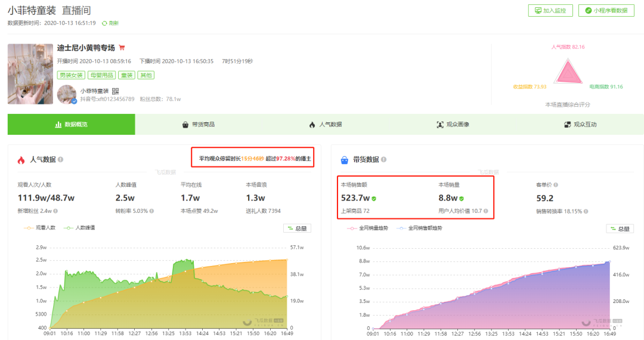Click the 小程序看数据 button
The image size is (644, 340).
606,11
